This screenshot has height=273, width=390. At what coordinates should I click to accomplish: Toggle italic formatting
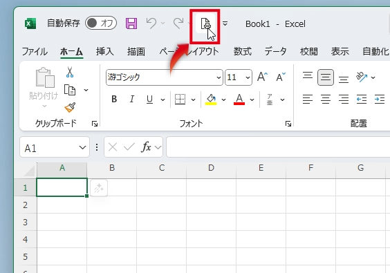pos(132,100)
